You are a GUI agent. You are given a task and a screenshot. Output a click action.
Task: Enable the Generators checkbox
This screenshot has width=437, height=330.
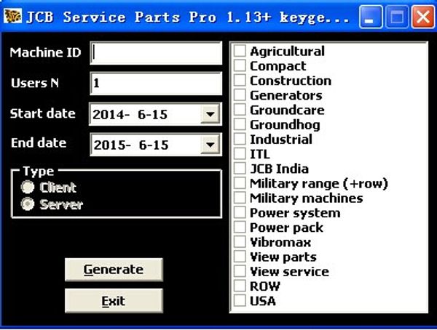(240, 95)
